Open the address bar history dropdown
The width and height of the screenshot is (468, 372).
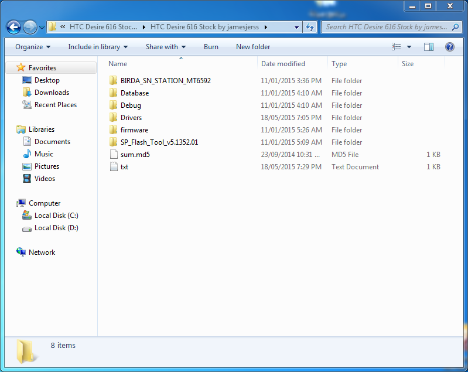(x=296, y=27)
